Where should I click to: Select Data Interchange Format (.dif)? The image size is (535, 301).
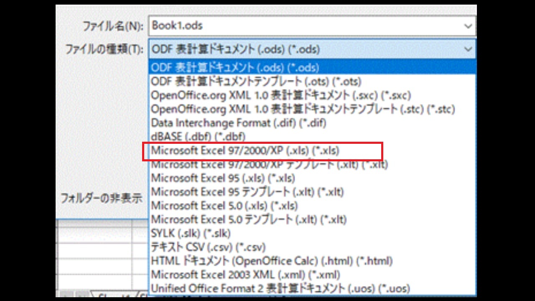pyautogui.click(x=238, y=123)
